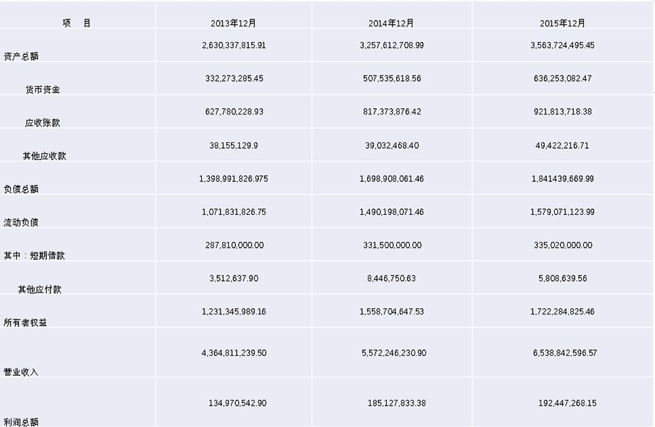Select the 2013年12月 column header

click(x=233, y=23)
